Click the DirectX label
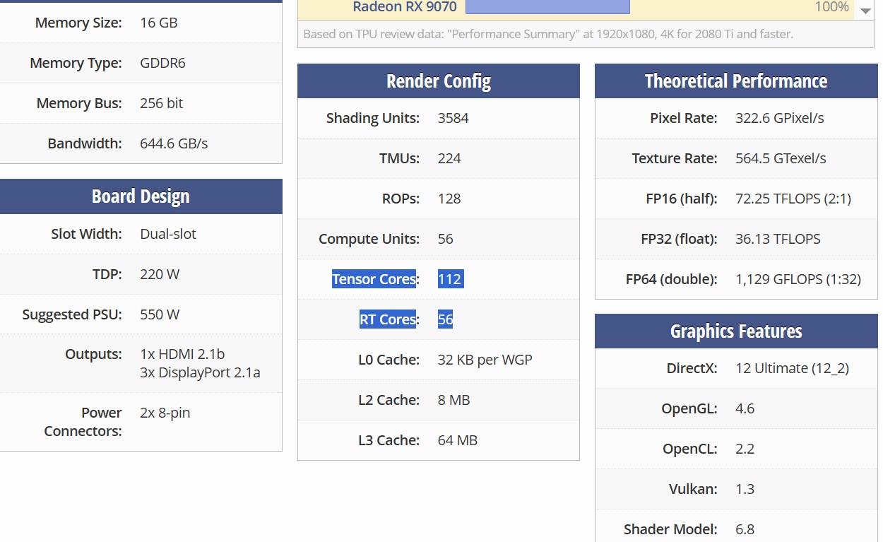 [692, 368]
